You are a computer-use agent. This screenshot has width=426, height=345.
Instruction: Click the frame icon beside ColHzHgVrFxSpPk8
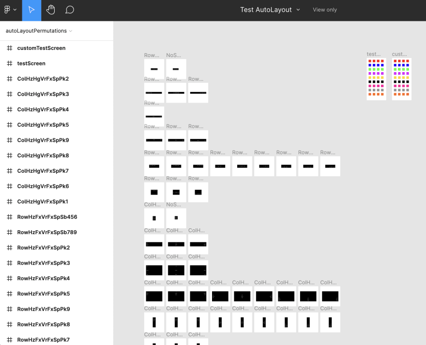tap(10, 155)
